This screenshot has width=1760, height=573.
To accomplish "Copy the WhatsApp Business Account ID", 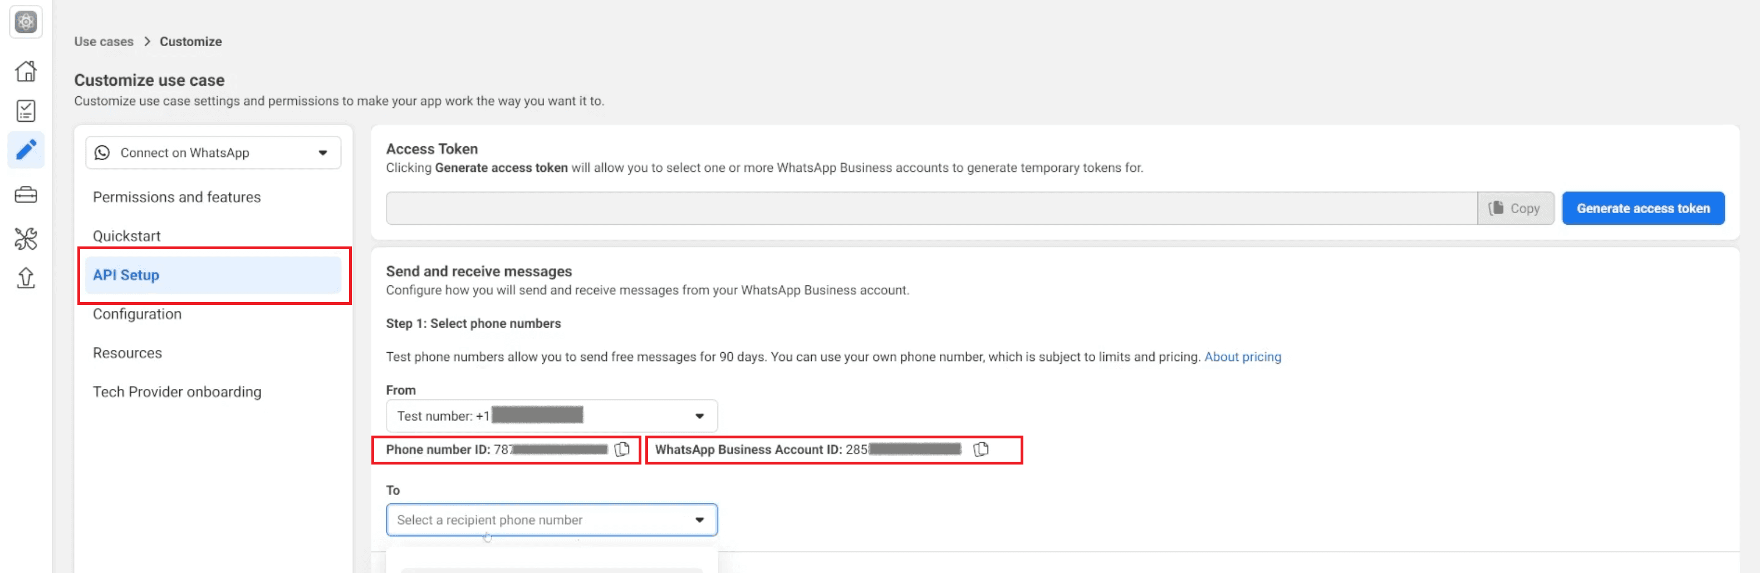I will pos(980,449).
